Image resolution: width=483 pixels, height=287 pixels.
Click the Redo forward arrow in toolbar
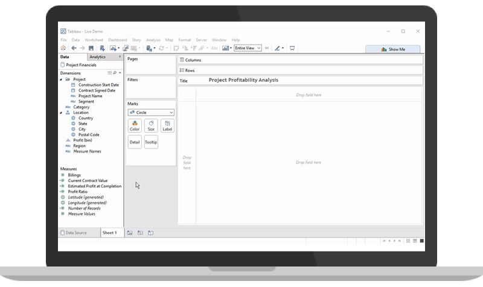[x=82, y=48]
